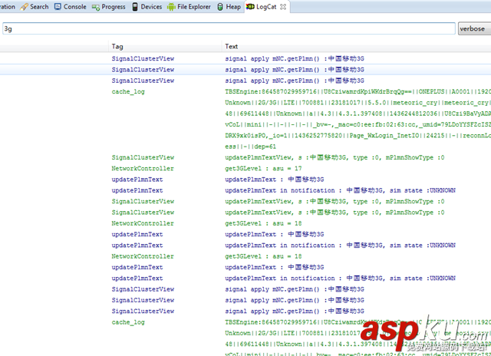
Task: Open the verbose log level dropdown
Action: click(x=472, y=29)
